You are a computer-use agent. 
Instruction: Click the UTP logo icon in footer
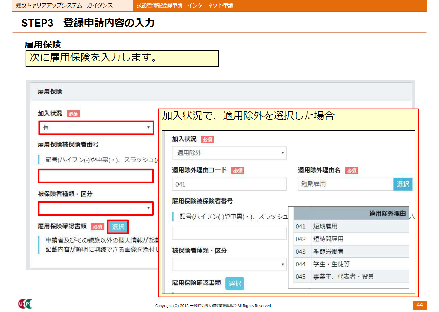click(x=25, y=304)
